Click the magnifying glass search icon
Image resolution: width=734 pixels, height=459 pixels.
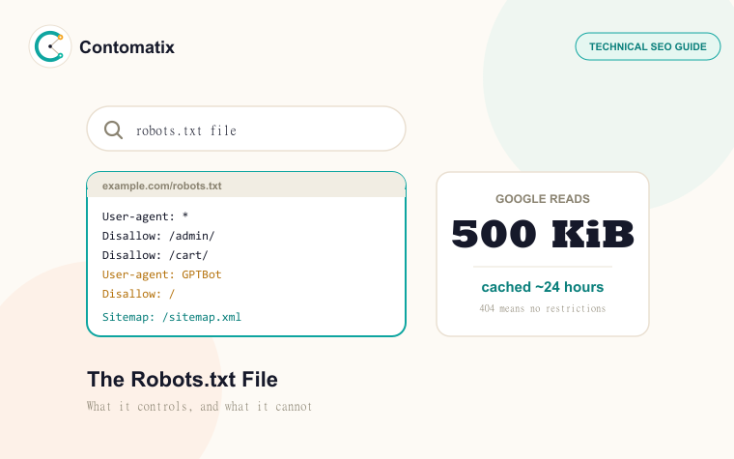pos(113,129)
